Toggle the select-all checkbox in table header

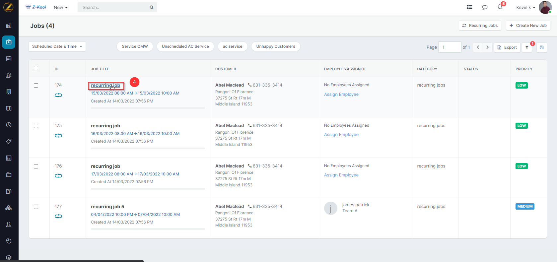click(x=36, y=68)
